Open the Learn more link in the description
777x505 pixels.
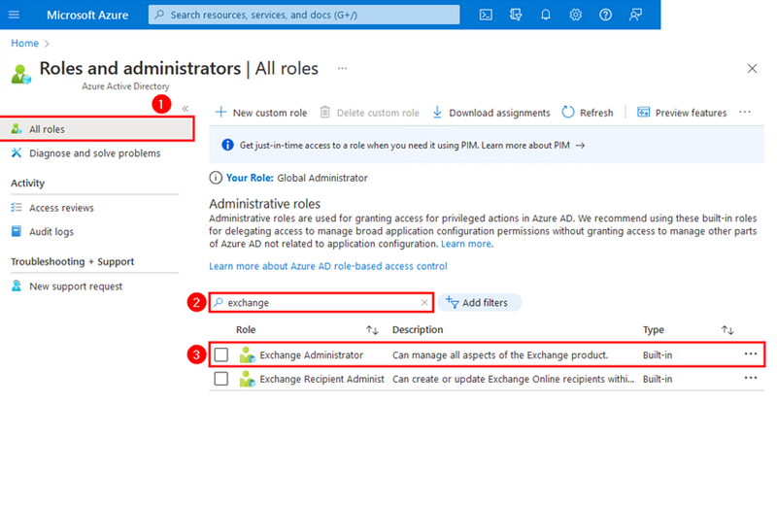coord(466,244)
